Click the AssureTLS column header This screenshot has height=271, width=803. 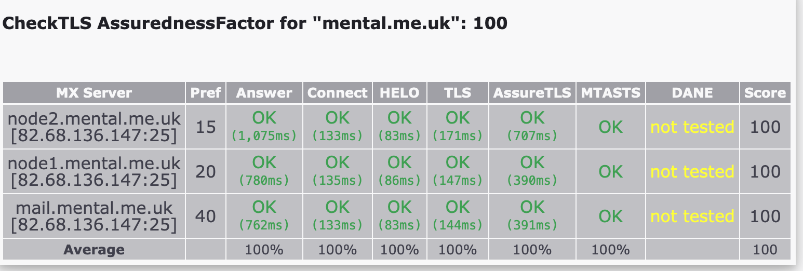click(x=532, y=93)
